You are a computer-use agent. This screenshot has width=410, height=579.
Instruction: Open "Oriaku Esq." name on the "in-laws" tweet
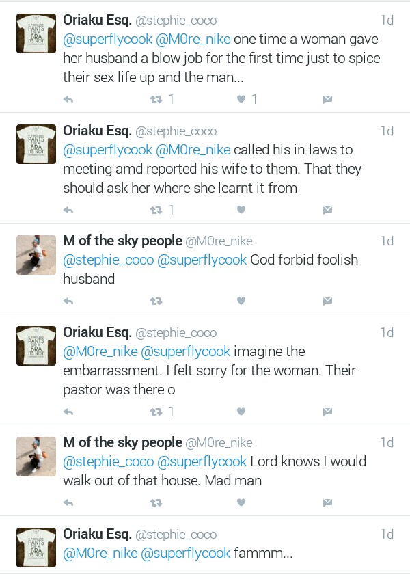pos(97,131)
